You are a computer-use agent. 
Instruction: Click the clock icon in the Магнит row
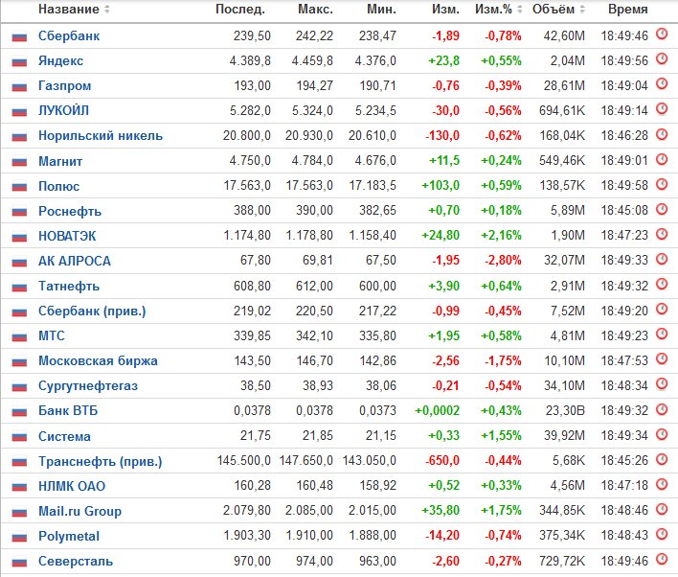[662, 159]
